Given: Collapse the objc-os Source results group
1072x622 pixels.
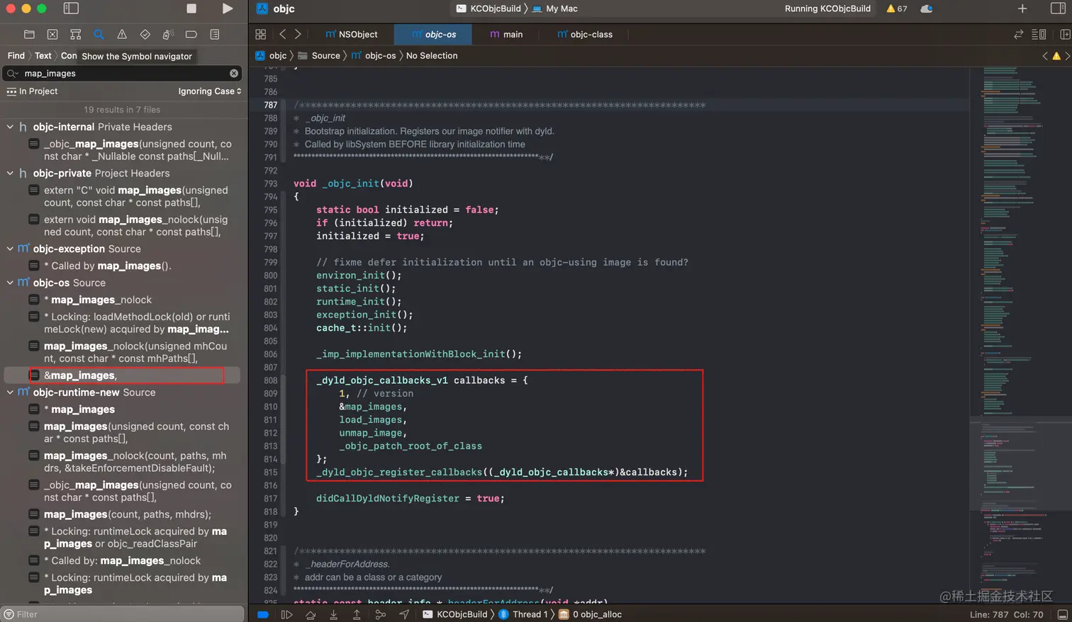Looking at the screenshot, I should [10, 283].
